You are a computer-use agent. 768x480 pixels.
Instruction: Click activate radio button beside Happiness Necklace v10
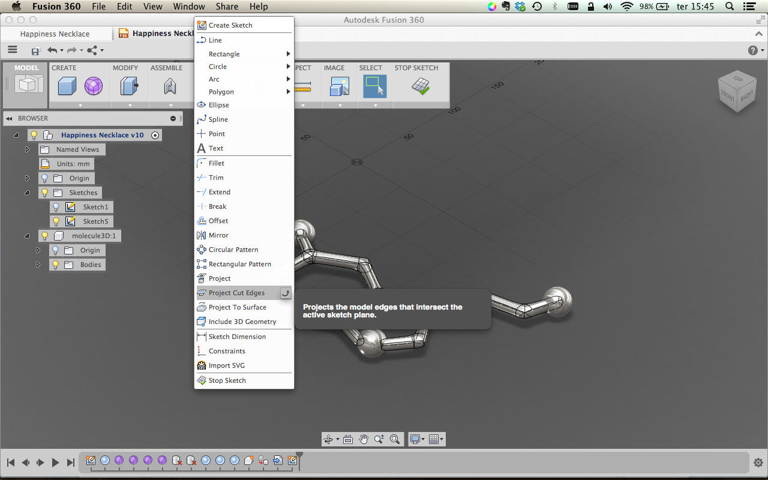tap(155, 135)
